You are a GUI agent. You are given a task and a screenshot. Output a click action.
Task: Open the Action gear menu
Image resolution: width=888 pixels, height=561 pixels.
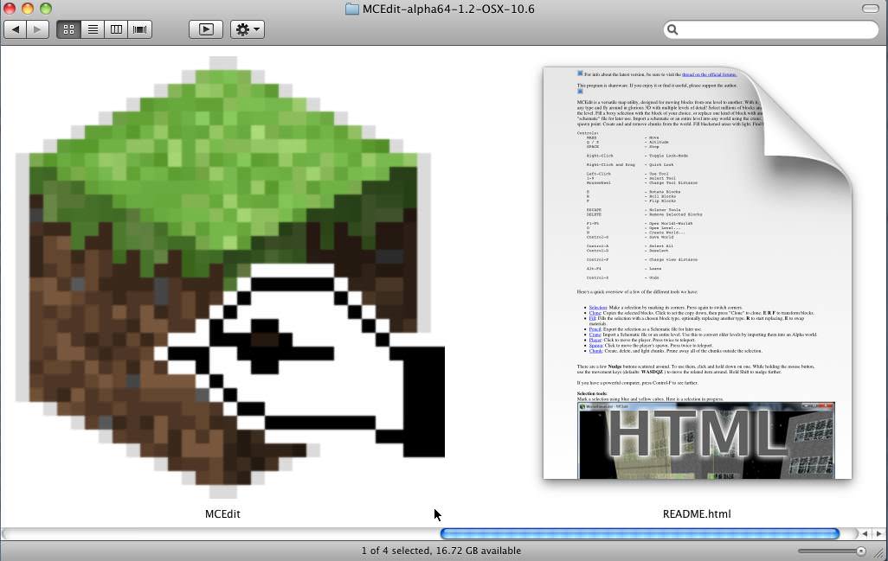pos(248,29)
